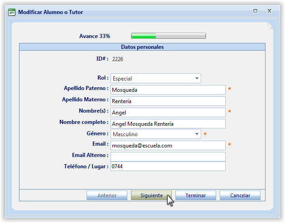
Task: Click the ID value 2226
Action: (x=118, y=59)
